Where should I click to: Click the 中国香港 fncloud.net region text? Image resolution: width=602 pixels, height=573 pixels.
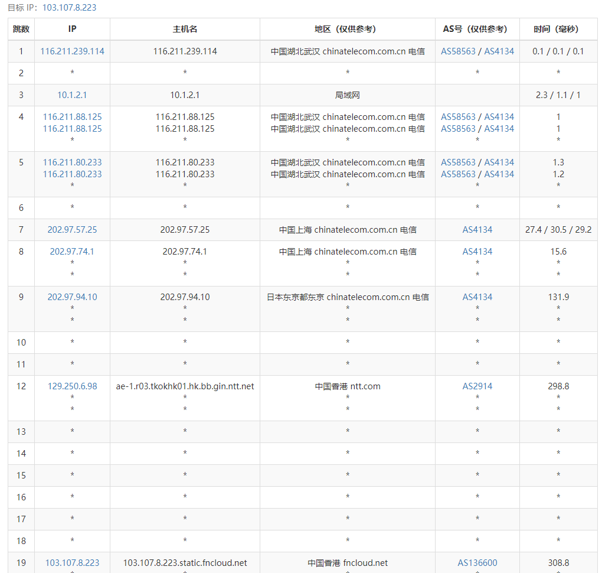point(348,562)
